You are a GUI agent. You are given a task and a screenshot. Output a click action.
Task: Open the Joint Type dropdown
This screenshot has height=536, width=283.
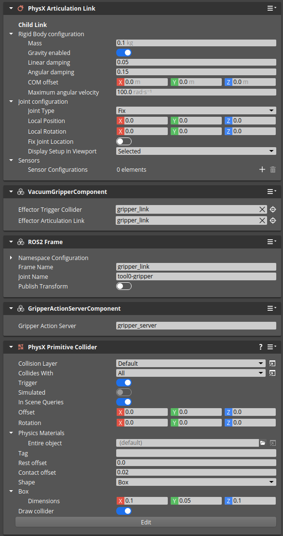tap(195, 111)
